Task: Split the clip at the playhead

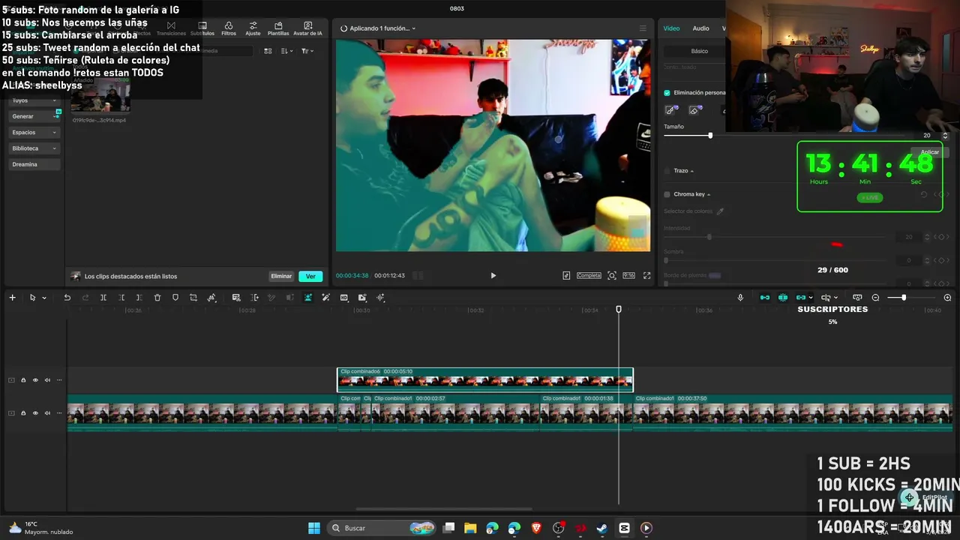Action: [x=103, y=298]
